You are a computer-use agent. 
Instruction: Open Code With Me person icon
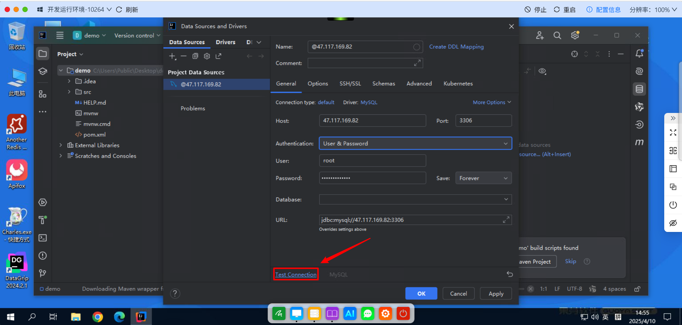click(540, 36)
